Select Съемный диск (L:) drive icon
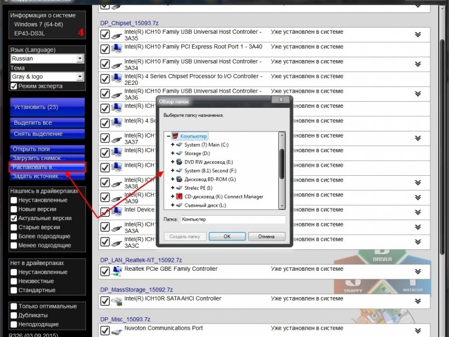The image size is (449, 337). click(180, 205)
